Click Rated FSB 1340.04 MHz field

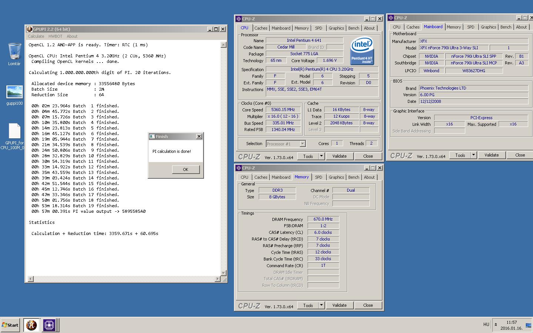pyautogui.click(x=283, y=129)
